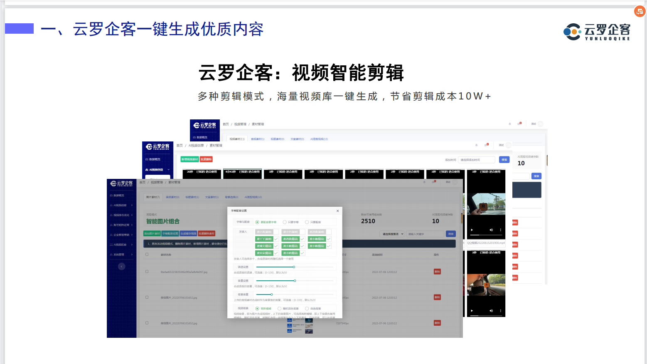Screen dimensions: 647x364
Task: Tick the checkbox for 8bcfad65323835446c9f0a5efb4b097.jpg
Action: [147, 272]
